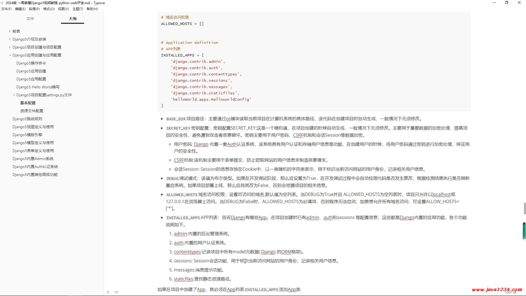Open the 视图(V) menu
Screen dimensions: 526x296
click(63, 9)
